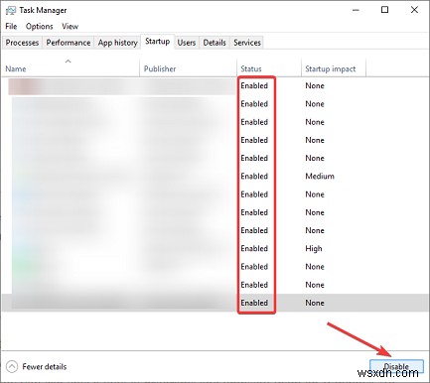Sort by the Startup impact column header

pyautogui.click(x=334, y=67)
